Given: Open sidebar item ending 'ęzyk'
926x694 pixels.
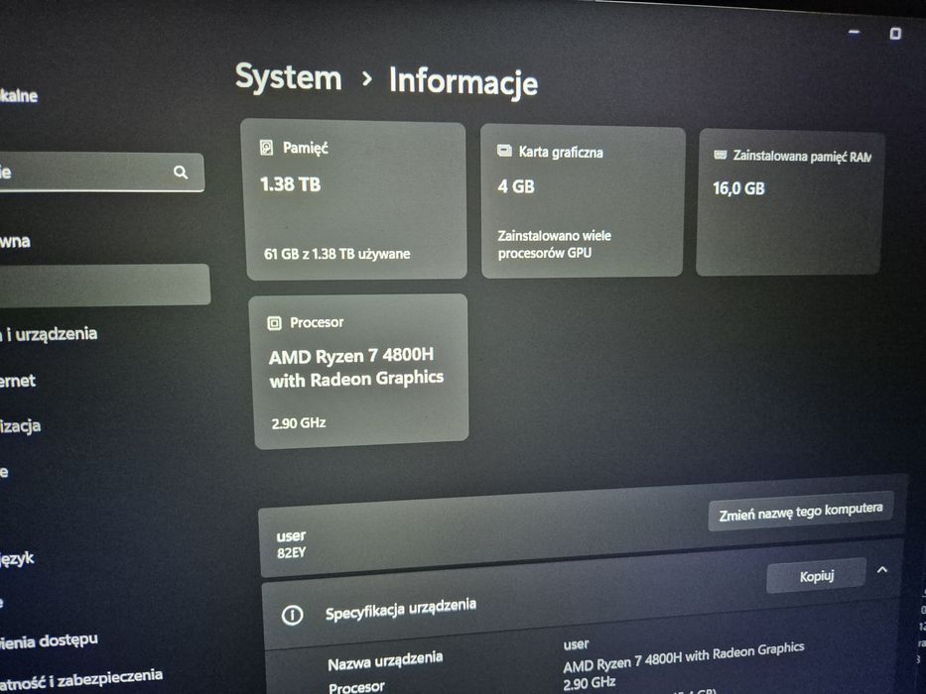Looking at the screenshot, I should 17,558.
